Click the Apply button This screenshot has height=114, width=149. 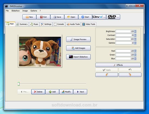tap(107, 70)
